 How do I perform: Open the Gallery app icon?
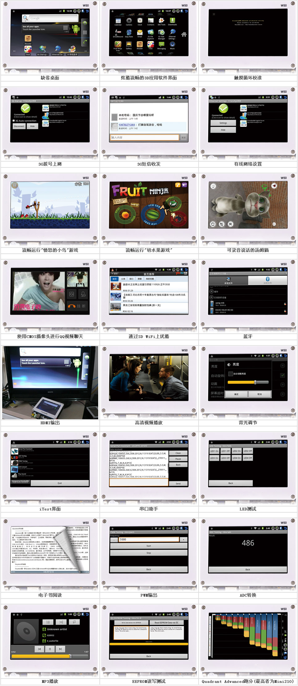pos(129,46)
